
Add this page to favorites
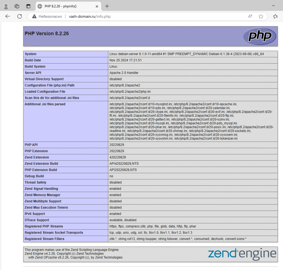[261, 16]
